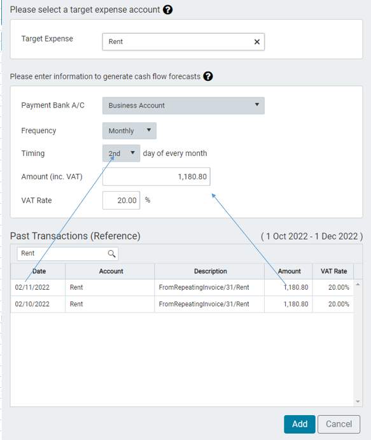Click the Amount (inc. VAT) field
371x440 pixels.
coord(156,176)
